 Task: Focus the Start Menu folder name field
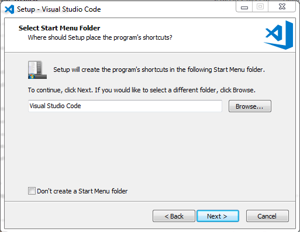point(125,106)
